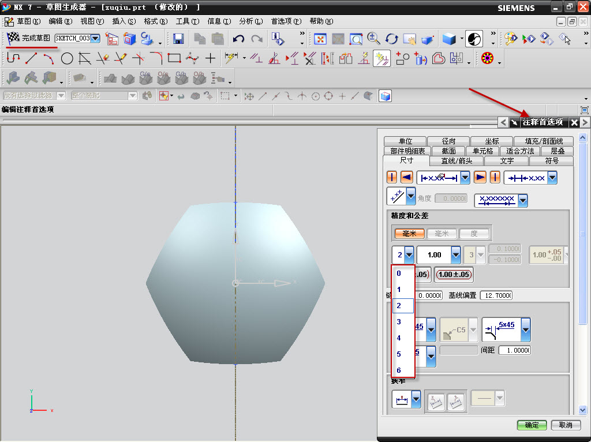Select the Rectangle sketch tool
Screen dimensions: 591x442
tap(174, 58)
